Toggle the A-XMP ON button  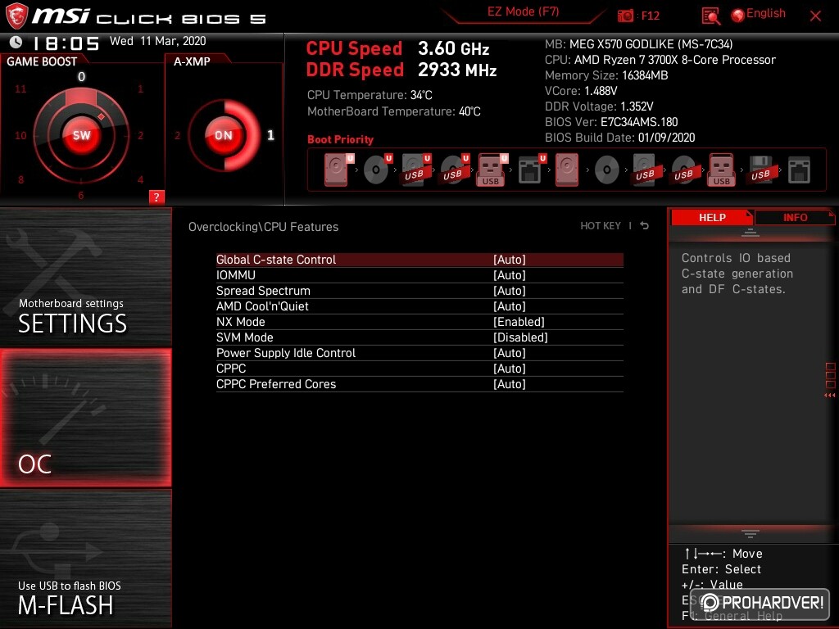pos(224,135)
